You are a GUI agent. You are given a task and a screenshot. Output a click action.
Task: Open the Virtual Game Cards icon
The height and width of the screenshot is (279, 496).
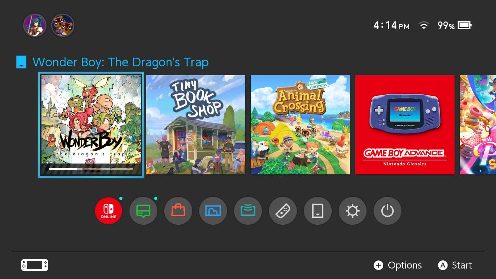click(x=318, y=211)
